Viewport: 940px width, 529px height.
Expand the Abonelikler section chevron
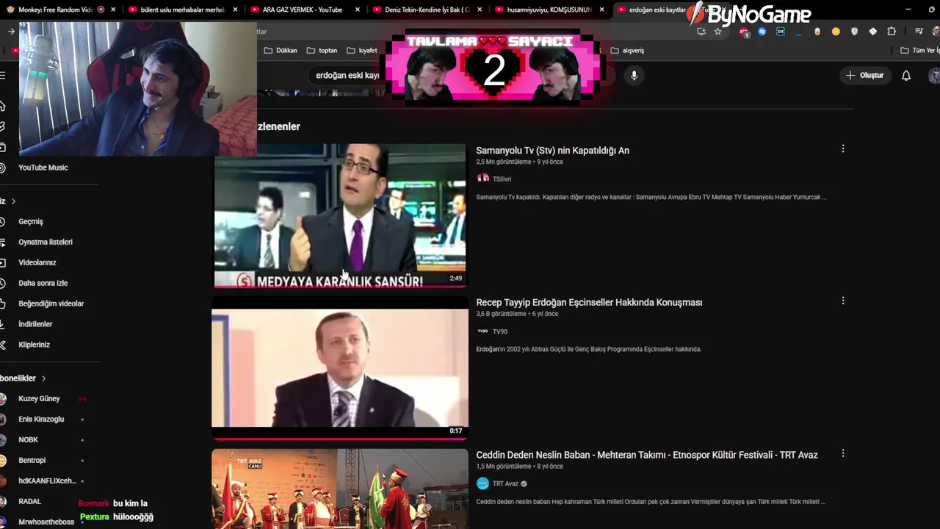point(43,378)
